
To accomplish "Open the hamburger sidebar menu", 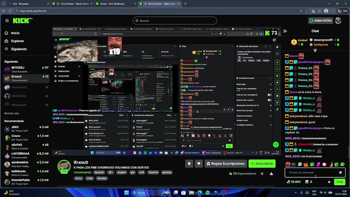I will point(7,21).
